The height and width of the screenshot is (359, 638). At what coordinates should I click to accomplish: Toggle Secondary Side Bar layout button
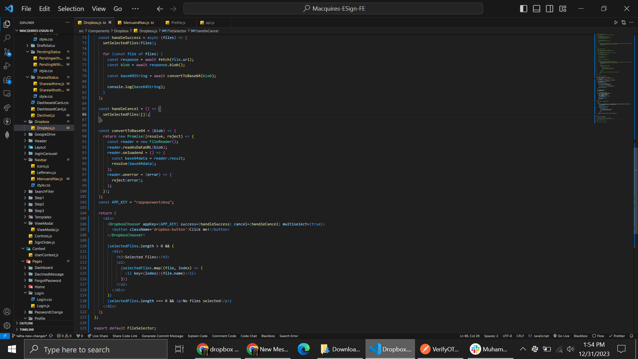pyautogui.click(x=550, y=9)
